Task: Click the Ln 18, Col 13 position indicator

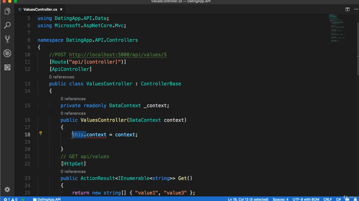Action: click(248, 199)
